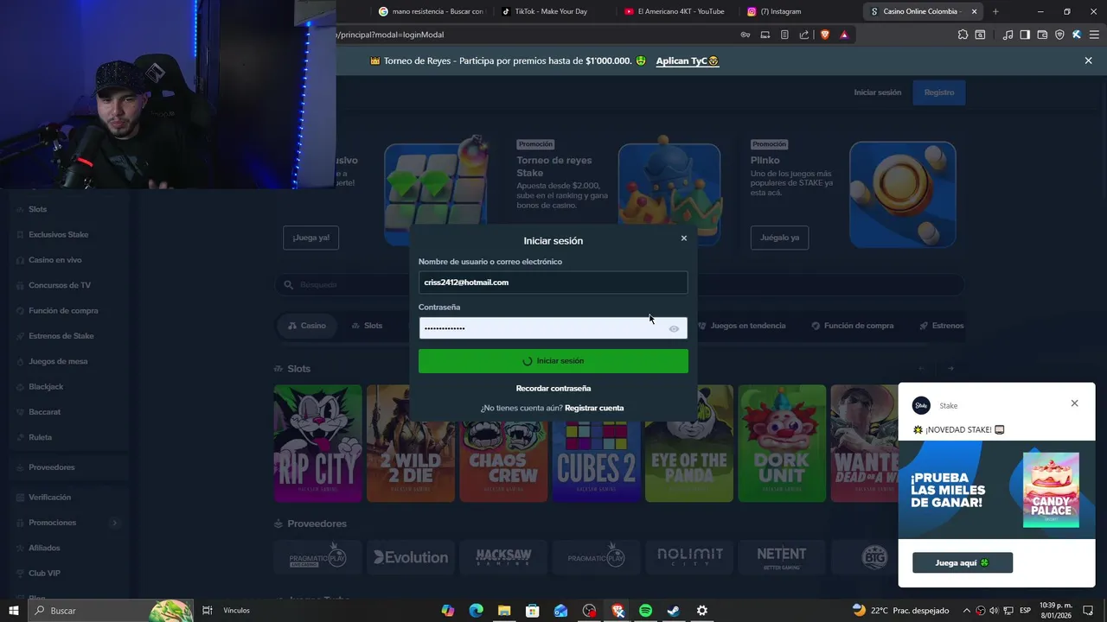Toggle password visibility eye icon

[x=674, y=328]
